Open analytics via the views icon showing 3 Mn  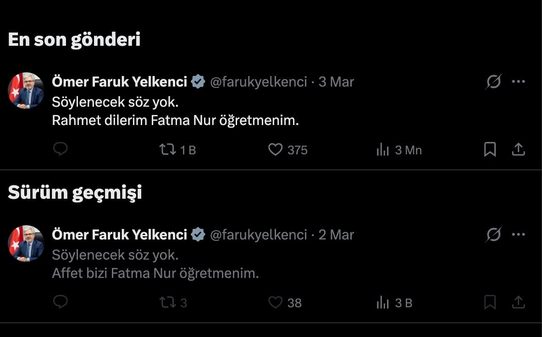pos(382,149)
